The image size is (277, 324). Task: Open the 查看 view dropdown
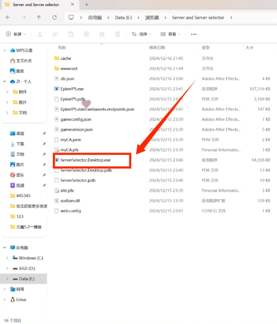[x=170, y=34]
